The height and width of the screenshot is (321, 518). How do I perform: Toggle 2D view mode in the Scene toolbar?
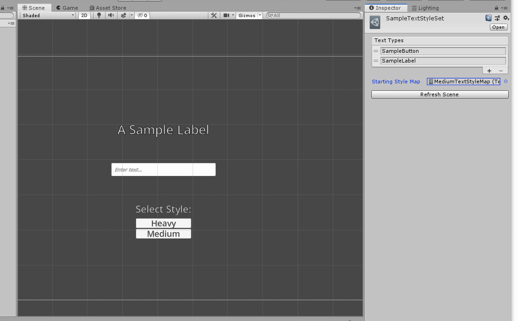pyautogui.click(x=84, y=16)
